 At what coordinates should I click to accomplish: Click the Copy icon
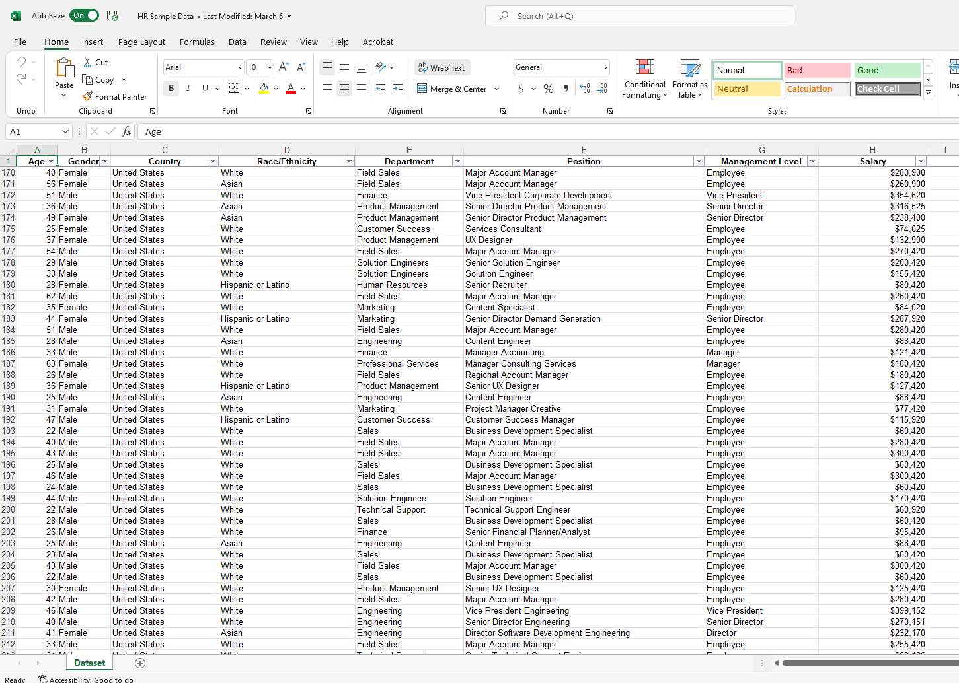[87, 80]
